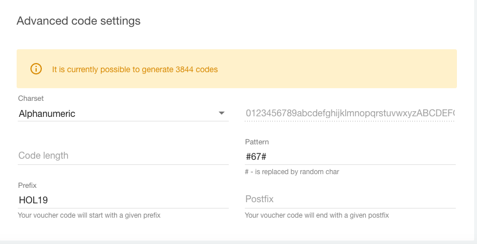The image size is (477, 244).
Task: Click empty area of the yellow notification banner
Action: (344, 69)
